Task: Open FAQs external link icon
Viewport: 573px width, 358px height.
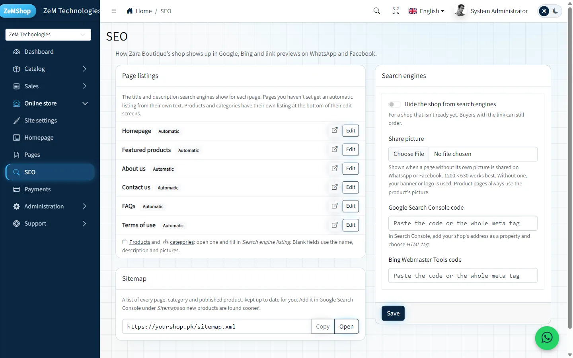Action: [335, 206]
